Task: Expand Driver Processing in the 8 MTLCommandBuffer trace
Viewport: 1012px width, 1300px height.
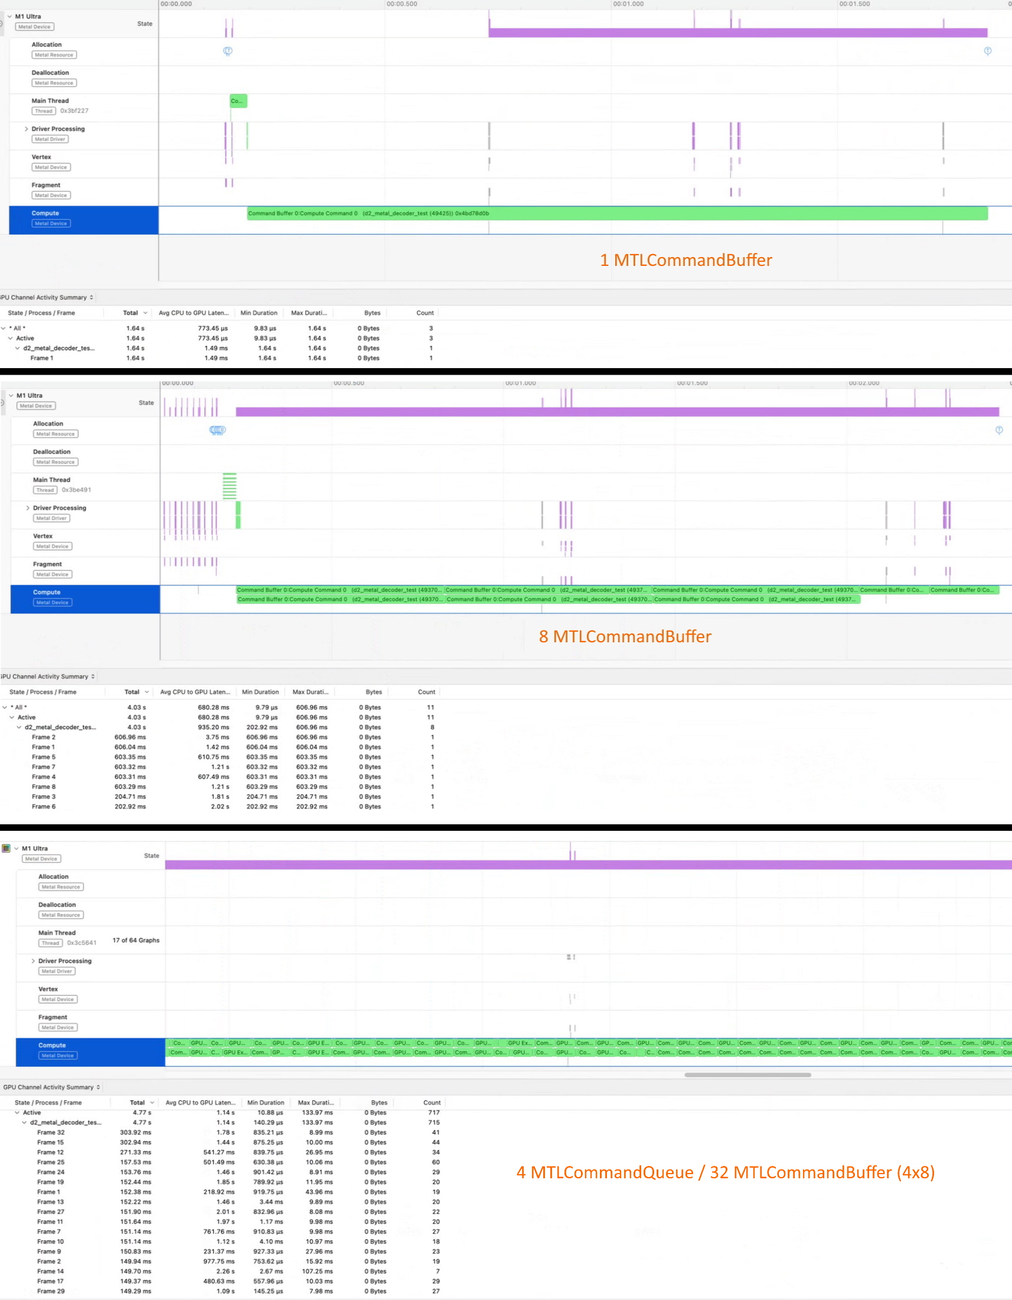Action: point(27,508)
